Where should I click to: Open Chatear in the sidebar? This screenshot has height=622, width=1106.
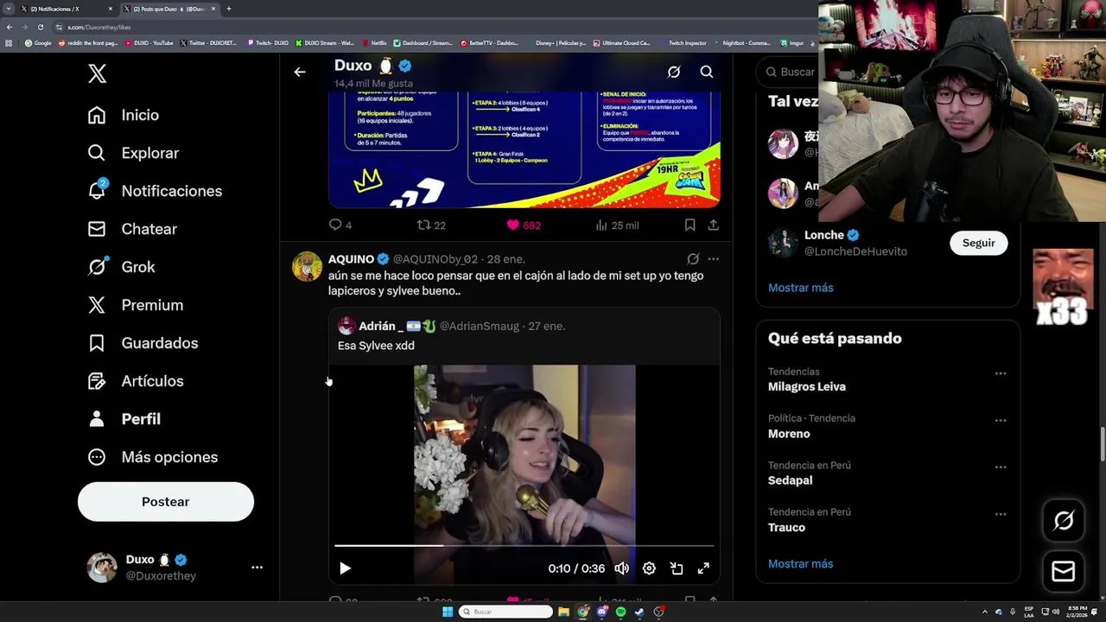tap(132, 229)
